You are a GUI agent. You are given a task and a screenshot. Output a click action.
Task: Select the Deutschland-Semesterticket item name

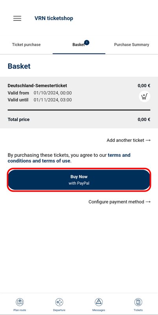coord(37,85)
